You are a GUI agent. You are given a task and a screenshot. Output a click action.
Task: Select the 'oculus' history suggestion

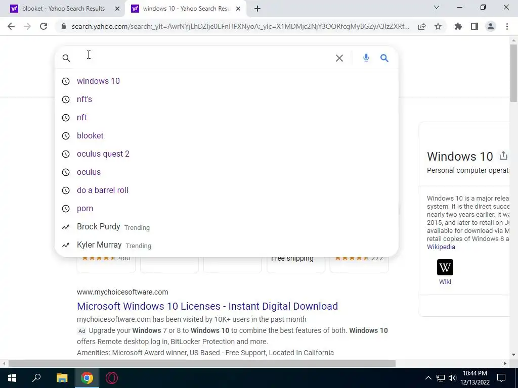pyautogui.click(x=226, y=172)
